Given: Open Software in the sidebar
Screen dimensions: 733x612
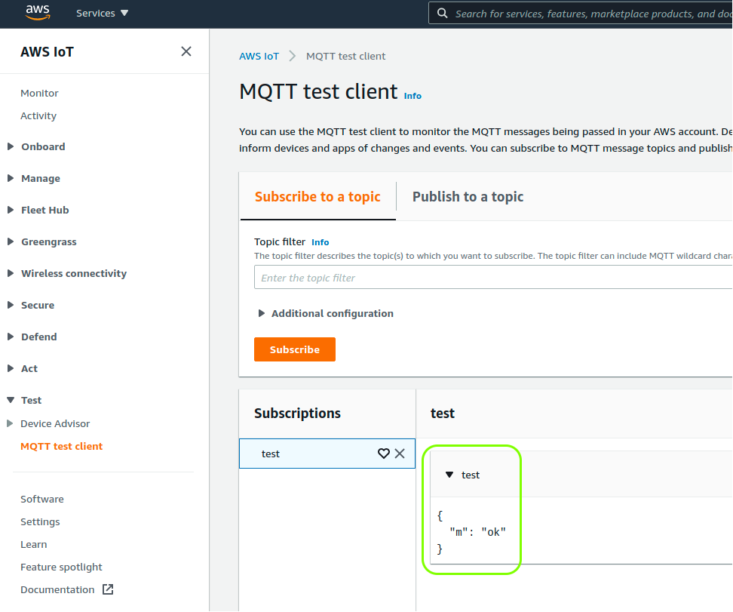Looking at the screenshot, I should [42, 499].
